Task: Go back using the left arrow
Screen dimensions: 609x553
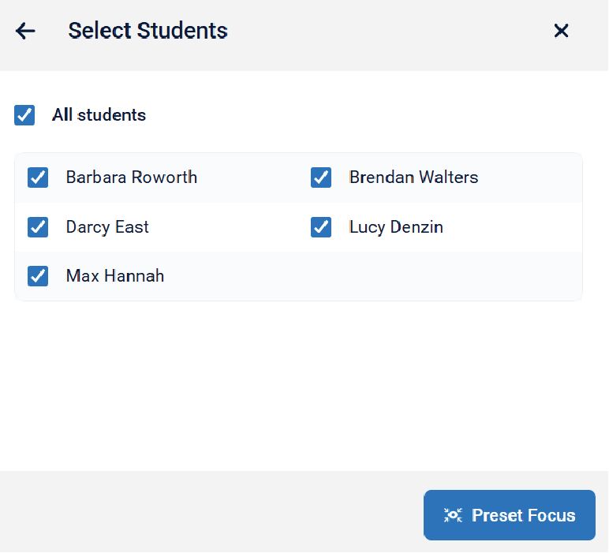Action: [25, 31]
